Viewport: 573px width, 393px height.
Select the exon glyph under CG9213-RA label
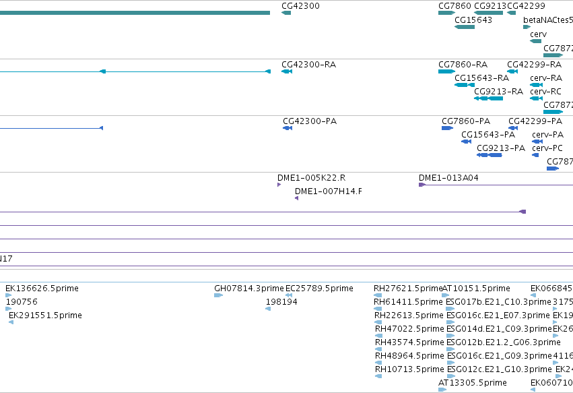coord(489,98)
